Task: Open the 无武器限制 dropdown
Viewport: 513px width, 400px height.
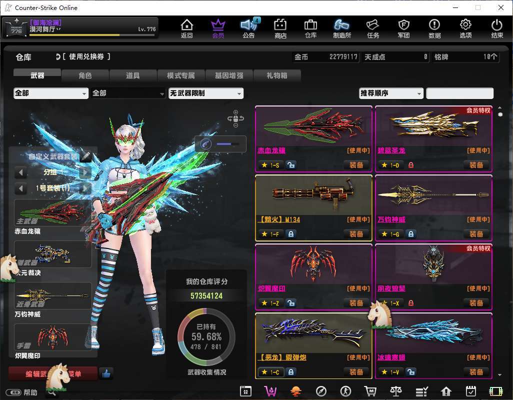Action: click(206, 93)
